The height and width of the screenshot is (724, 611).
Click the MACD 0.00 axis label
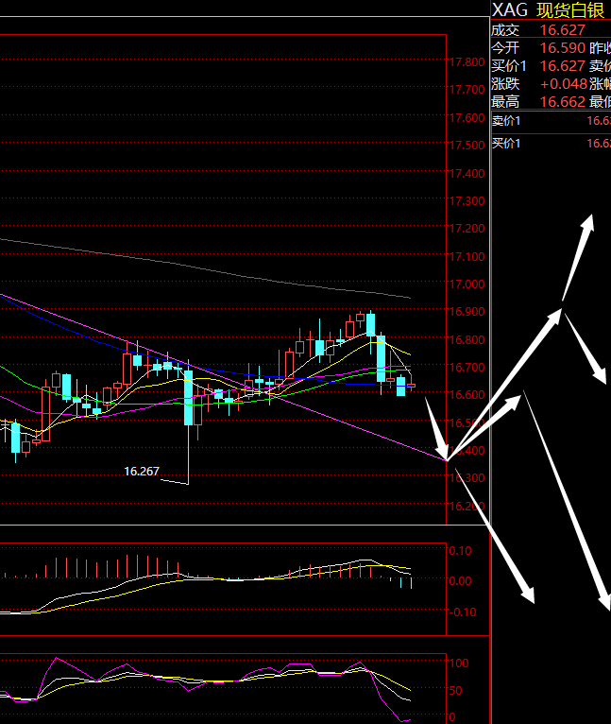[460, 581]
